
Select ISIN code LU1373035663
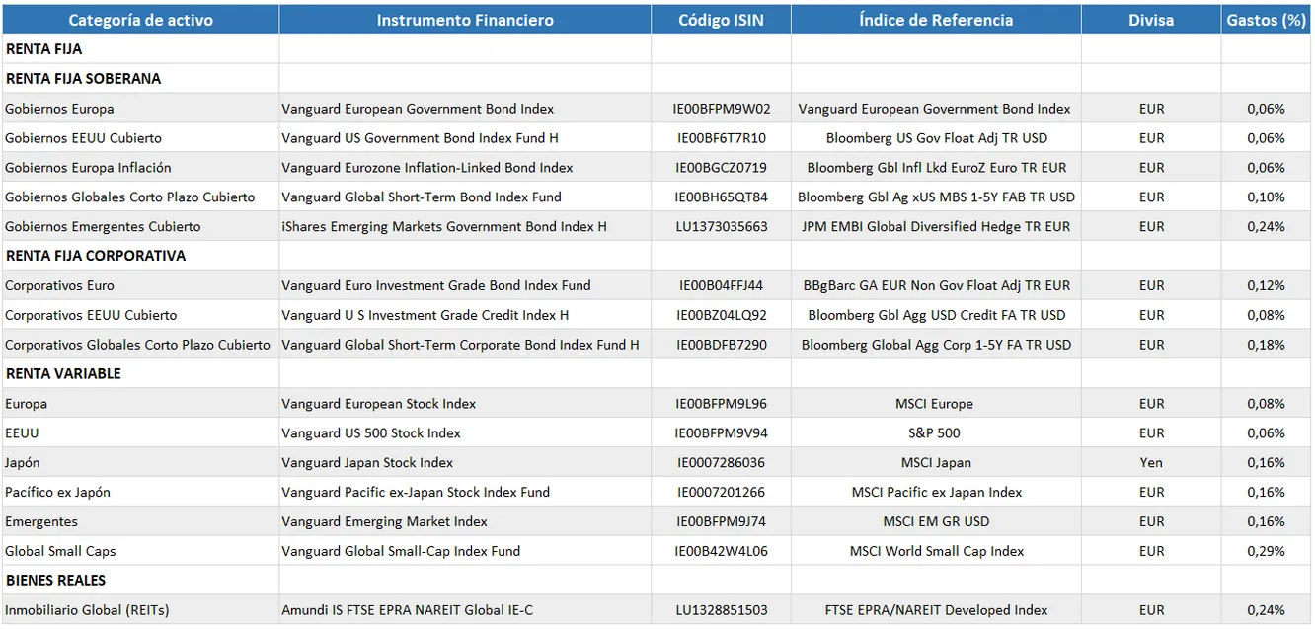[721, 227]
